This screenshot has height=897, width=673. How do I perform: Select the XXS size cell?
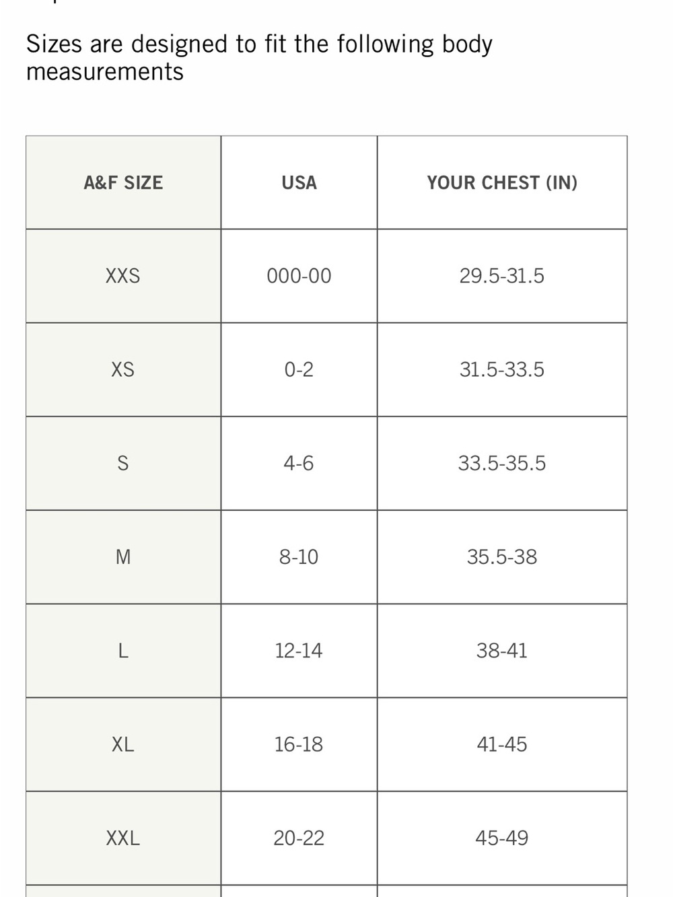(x=123, y=276)
